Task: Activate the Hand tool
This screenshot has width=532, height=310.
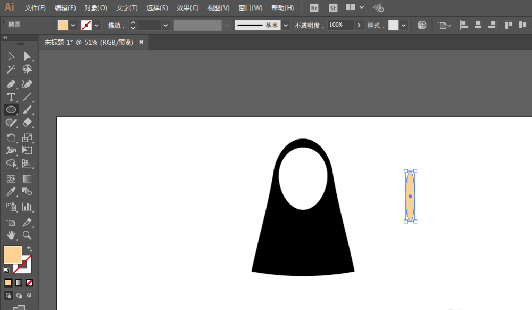Action: point(11,235)
